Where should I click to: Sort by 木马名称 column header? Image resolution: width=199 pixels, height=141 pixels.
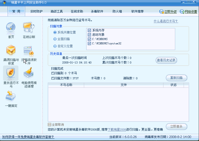[x=66, y=85]
